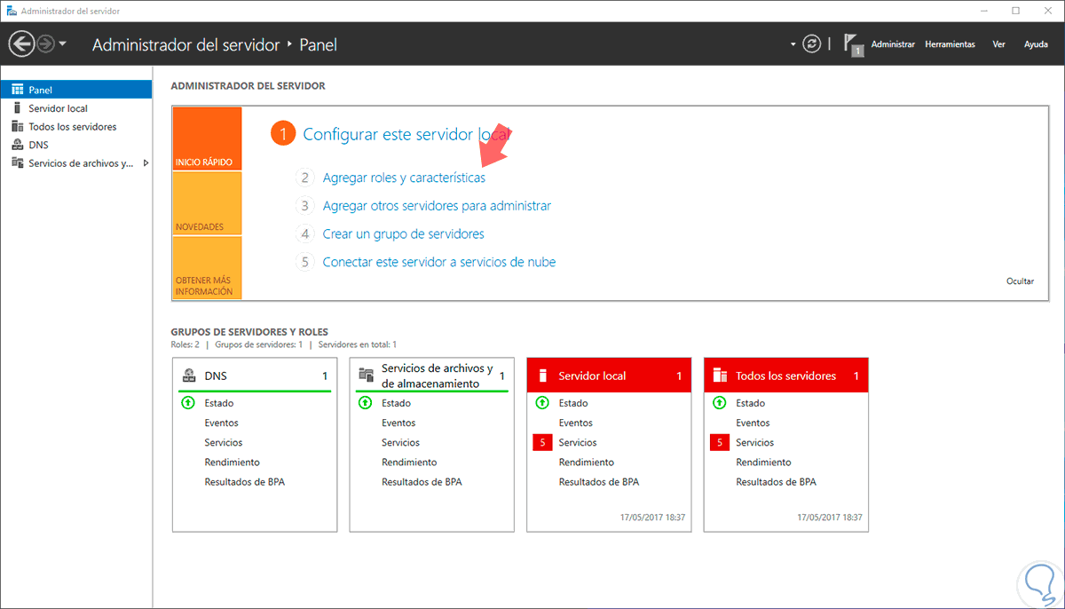Select the INICIO RÁPIDO tile
This screenshot has width=1065, height=609.
[x=207, y=139]
